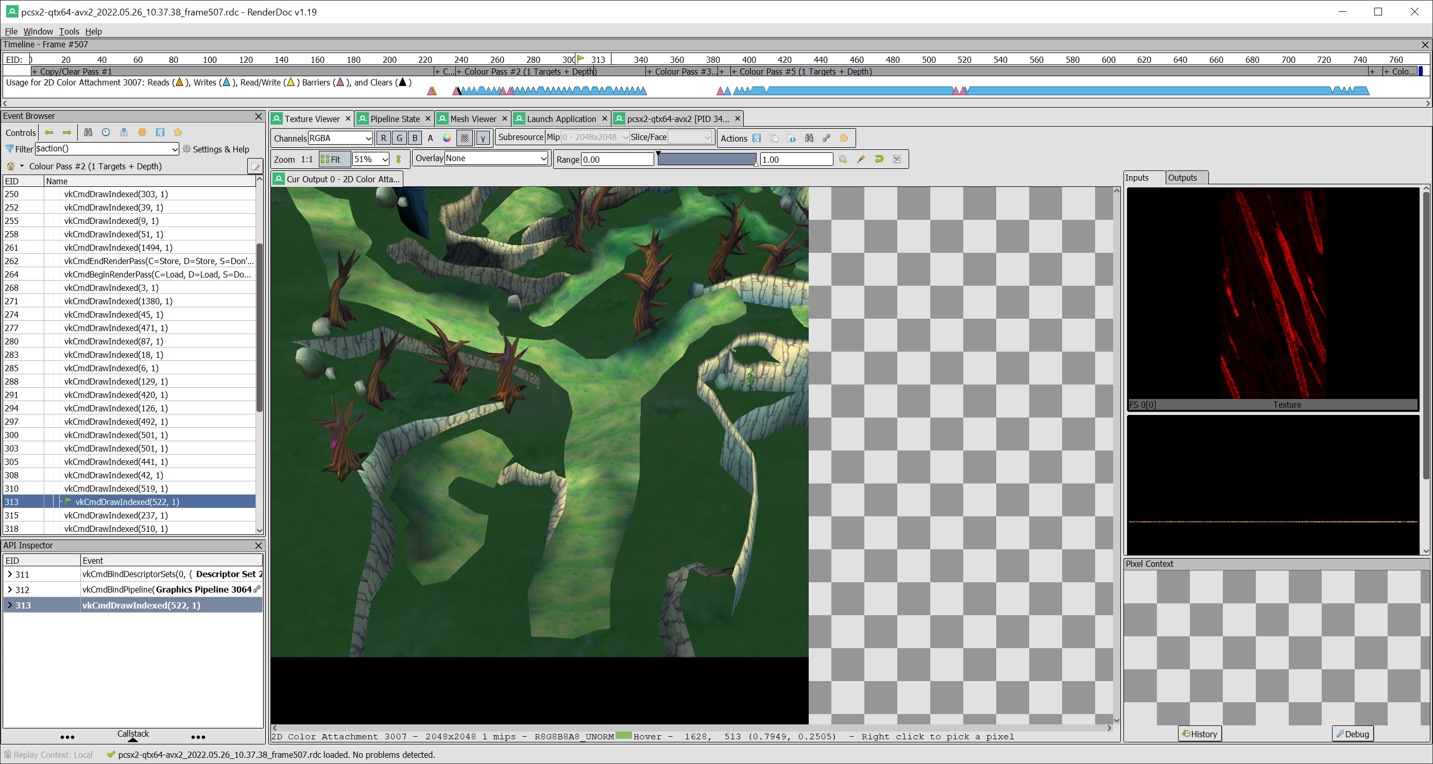Open the zoom 51% dropdown

371,159
